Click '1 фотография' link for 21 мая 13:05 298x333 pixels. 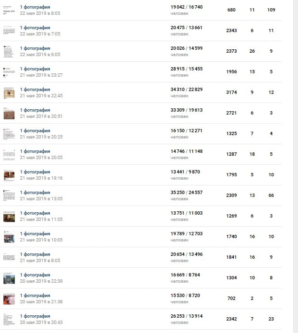tap(35, 193)
